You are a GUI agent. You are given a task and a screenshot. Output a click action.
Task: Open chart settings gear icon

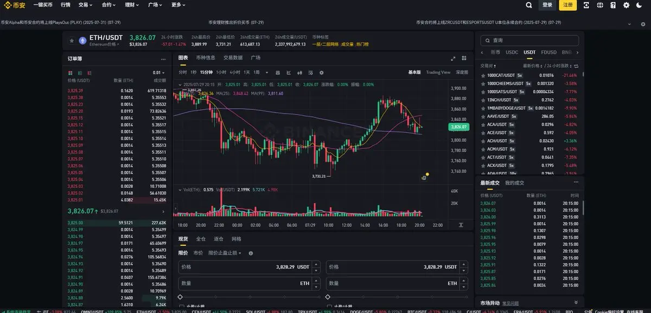point(321,72)
